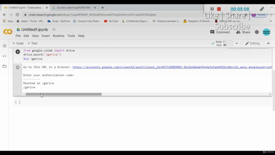Click the '%cd /gdrive' code line
The height and width of the screenshot is (155, 275).
click(33, 59)
